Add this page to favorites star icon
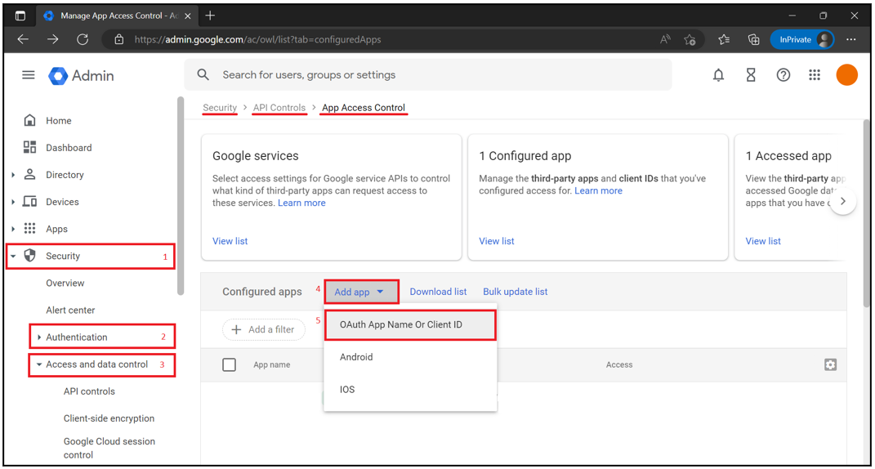The width and height of the screenshot is (875, 469). point(690,40)
